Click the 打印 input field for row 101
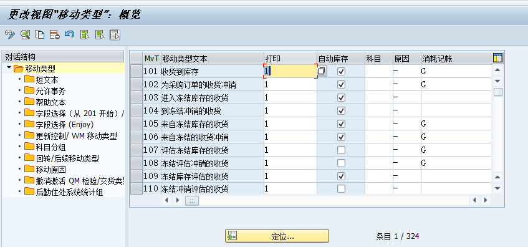This screenshot has height=247, width=528. point(290,72)
